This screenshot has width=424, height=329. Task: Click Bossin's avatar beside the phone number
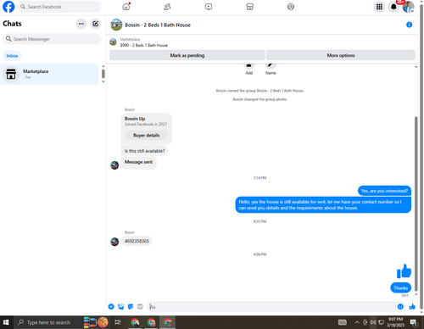click(x=114, y=242)
